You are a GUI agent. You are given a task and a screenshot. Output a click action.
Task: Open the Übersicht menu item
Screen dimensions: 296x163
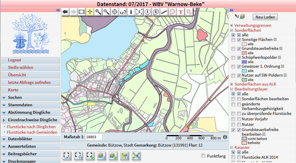tap(17, 75)
